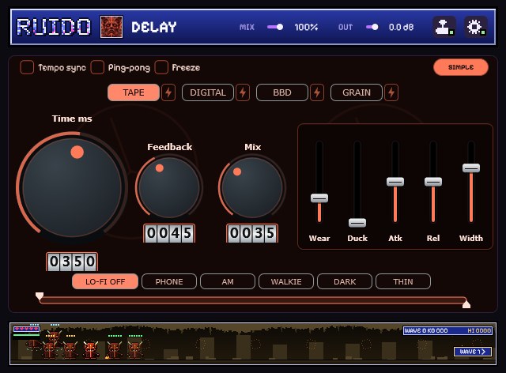
Task: Click the header MIX slider
Action: tap(275, 27)
